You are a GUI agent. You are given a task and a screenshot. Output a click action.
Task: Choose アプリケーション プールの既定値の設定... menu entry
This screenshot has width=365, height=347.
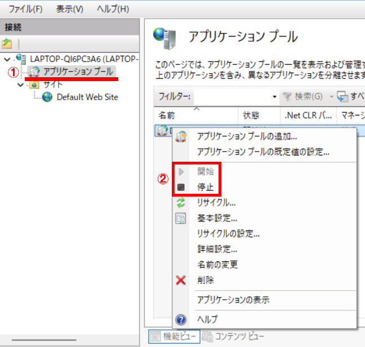264,152
